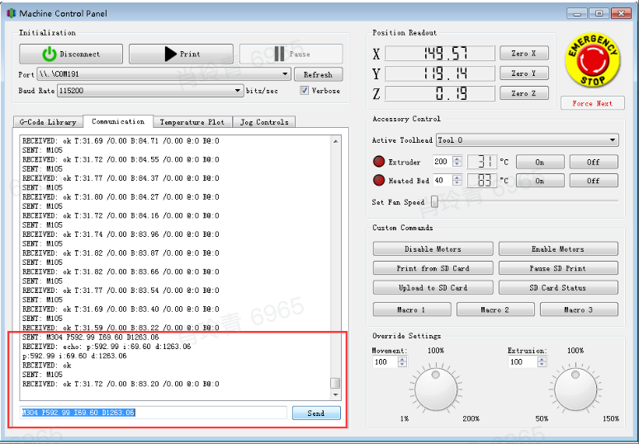The image size is (639, 444).
Task: Switch to the Temperature Plot tab
Action: (192, 122)
